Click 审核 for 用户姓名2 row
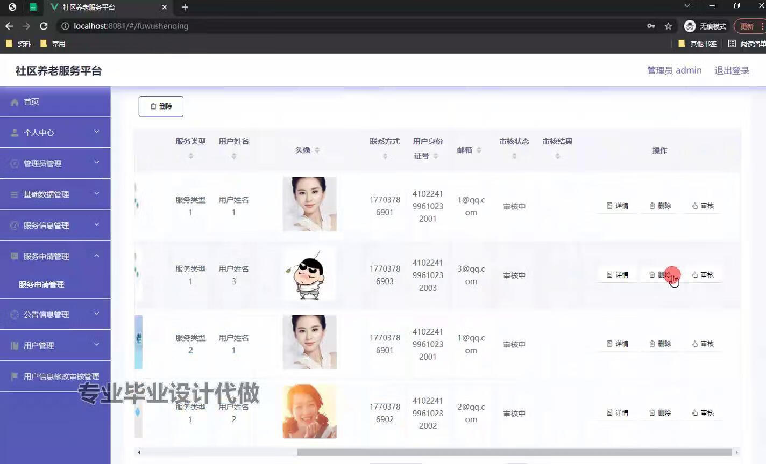Image resolution: width=766 pixels, height=464 pixels. click(x=703, y=412)
